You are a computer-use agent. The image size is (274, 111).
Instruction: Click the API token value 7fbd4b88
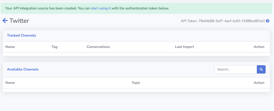tap(231, 21)
